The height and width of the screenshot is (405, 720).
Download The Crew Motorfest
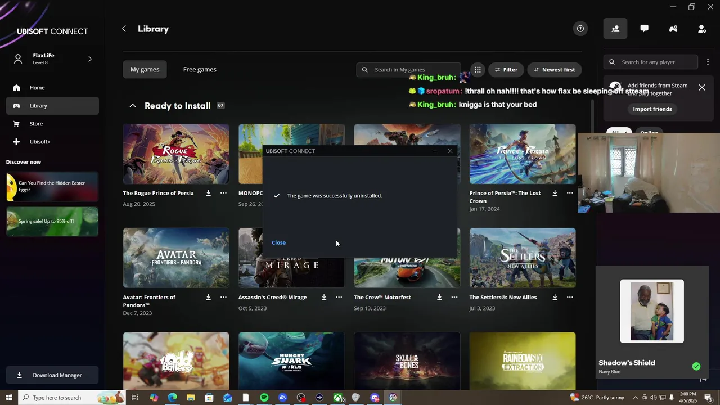pyautogui.click(x=439, y=297)
